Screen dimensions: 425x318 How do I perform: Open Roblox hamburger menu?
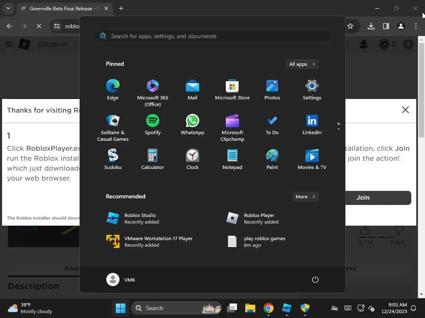[x=8, y=44]
